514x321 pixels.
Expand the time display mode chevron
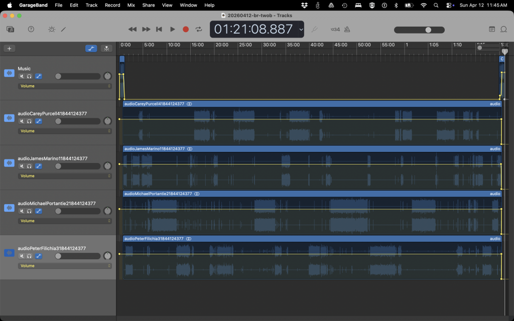(x=301, y=29)
